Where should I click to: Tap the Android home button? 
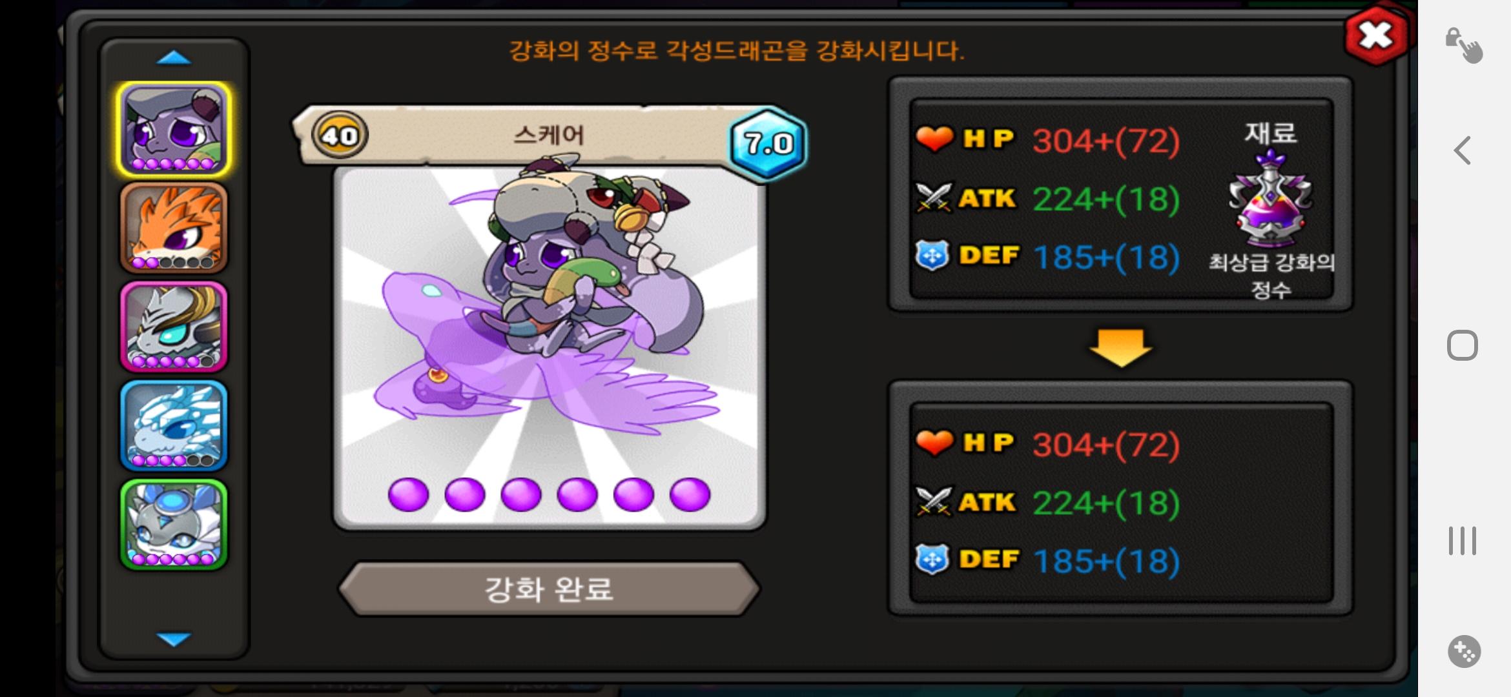(1463, 345)
